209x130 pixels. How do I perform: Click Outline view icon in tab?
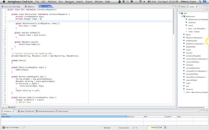point(188,6)
